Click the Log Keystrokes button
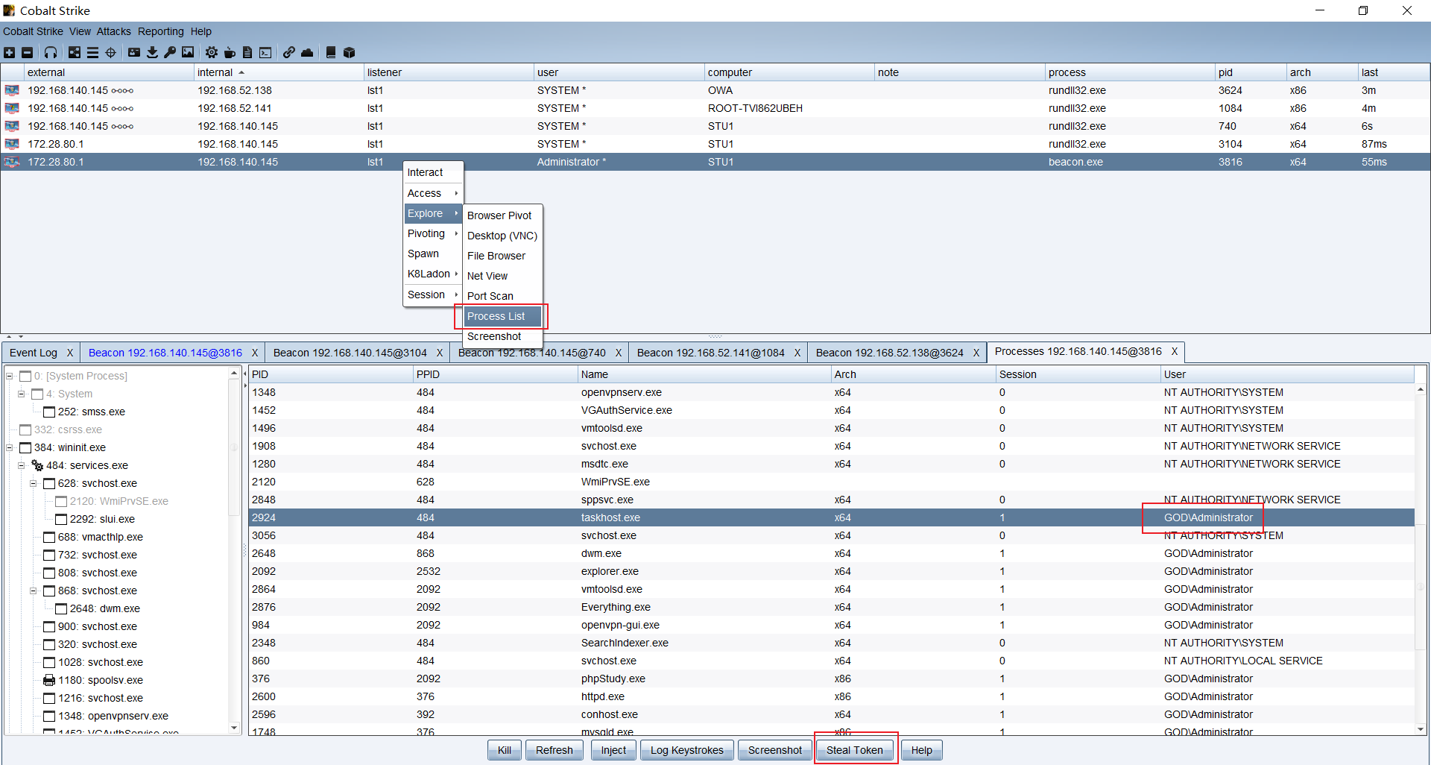This screenshot has height=765, width=1431. (x=686, y=750)
